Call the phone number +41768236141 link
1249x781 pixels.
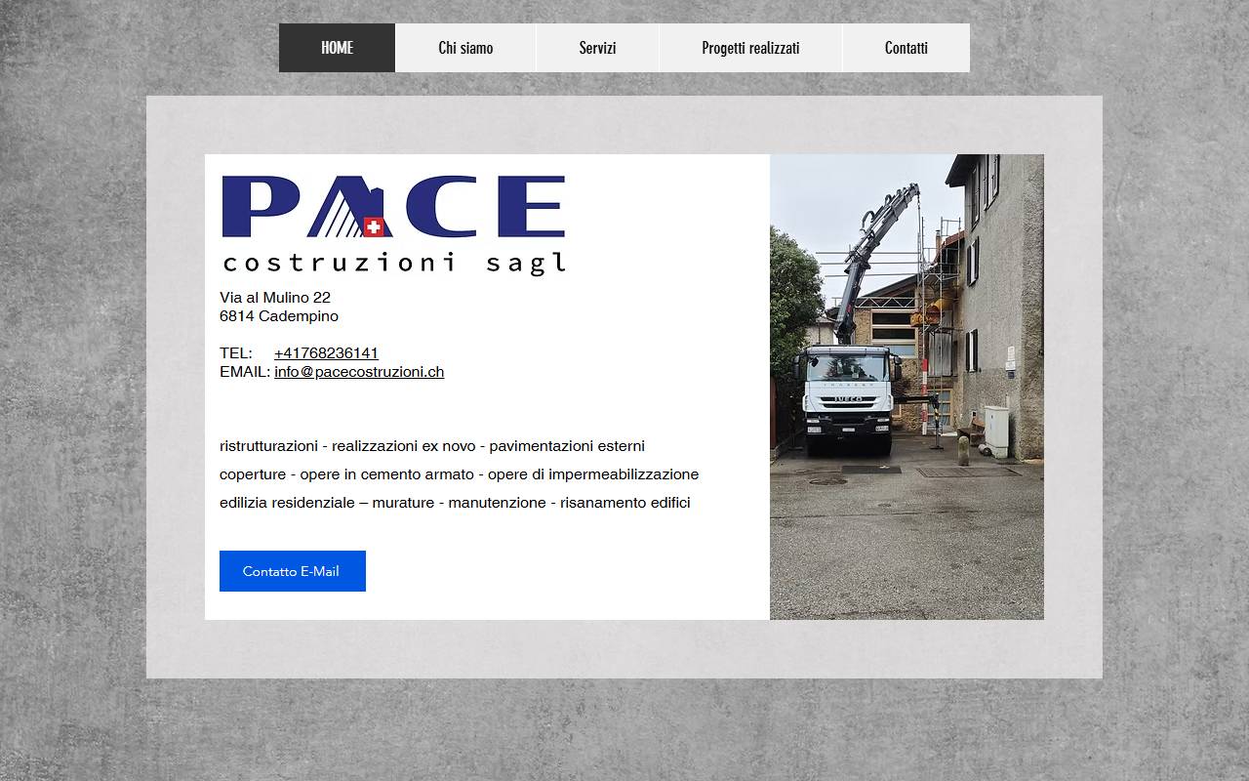coord(326,352)
